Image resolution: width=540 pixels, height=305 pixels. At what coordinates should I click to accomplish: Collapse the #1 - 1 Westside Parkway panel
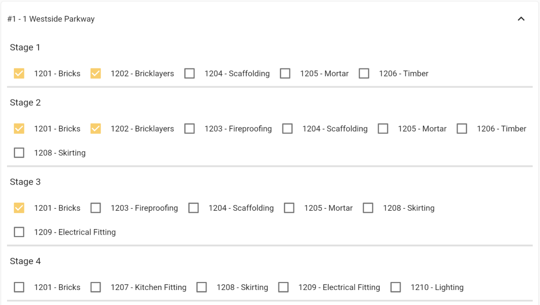click(520, 19)
